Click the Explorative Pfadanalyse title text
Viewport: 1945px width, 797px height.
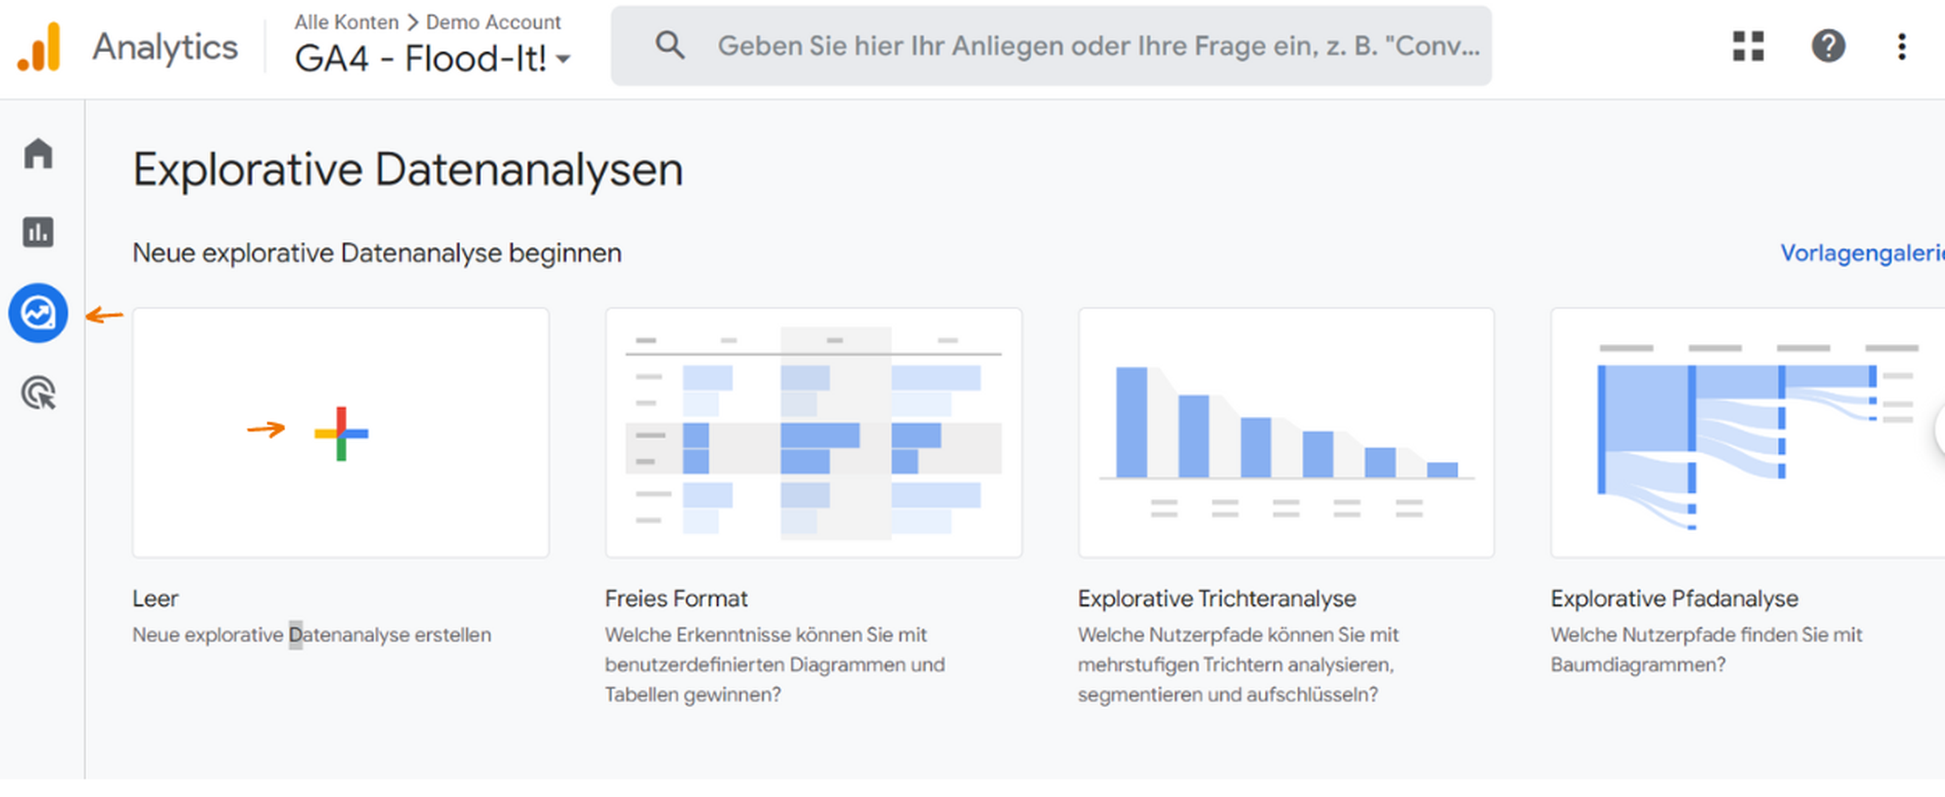coord(1674,598)
